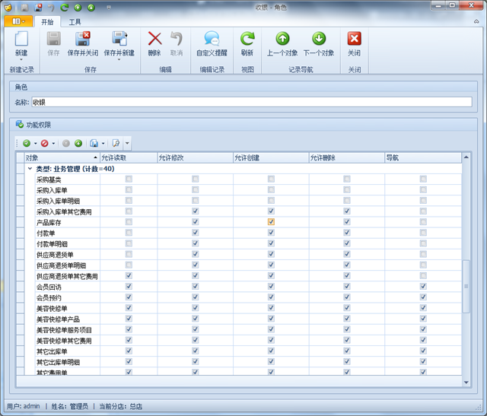Open dropdown arrow under 新建 button

(x=21, y=59)
